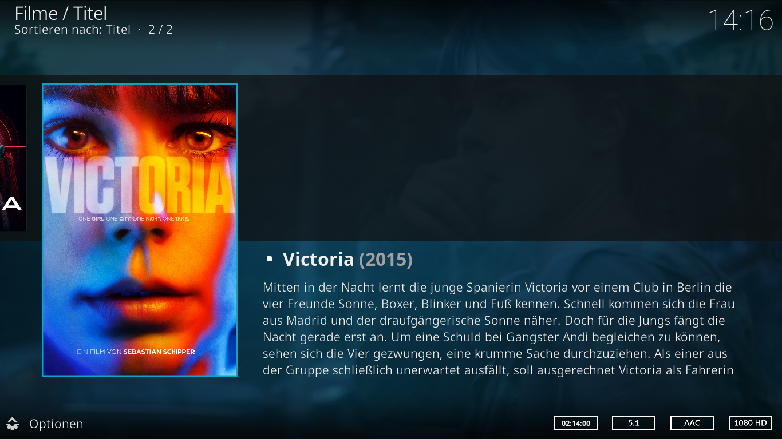Select the Victoria movie poster

[140, 230]
